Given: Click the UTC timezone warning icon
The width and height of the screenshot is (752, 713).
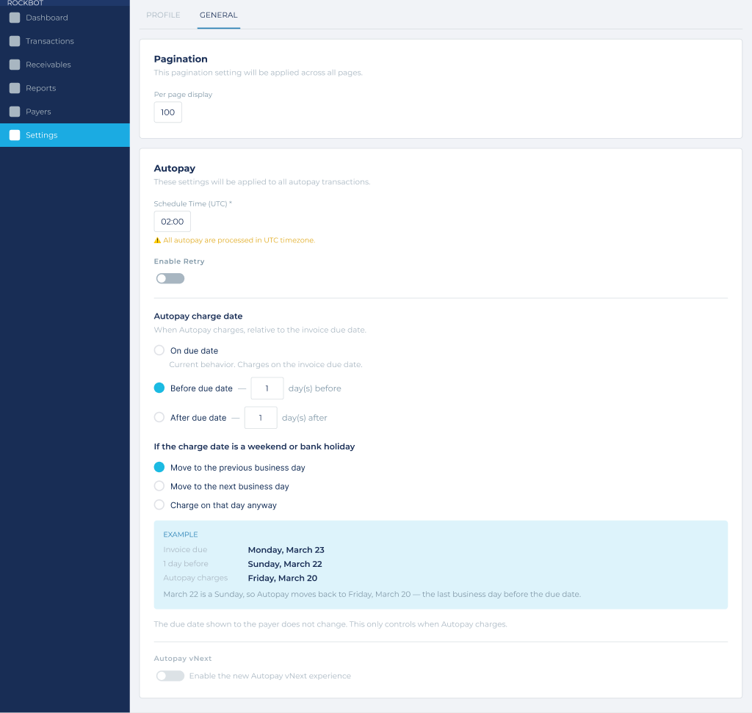Looking at the screenshot, I should 157,240.
